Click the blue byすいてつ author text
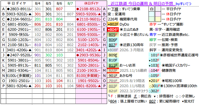This screenshot has width=199, height=105. click(x=183, y=4)
